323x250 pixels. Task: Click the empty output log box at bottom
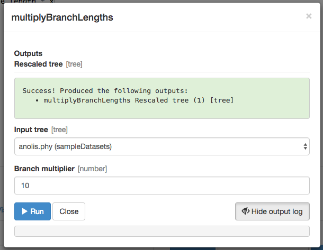161,232
